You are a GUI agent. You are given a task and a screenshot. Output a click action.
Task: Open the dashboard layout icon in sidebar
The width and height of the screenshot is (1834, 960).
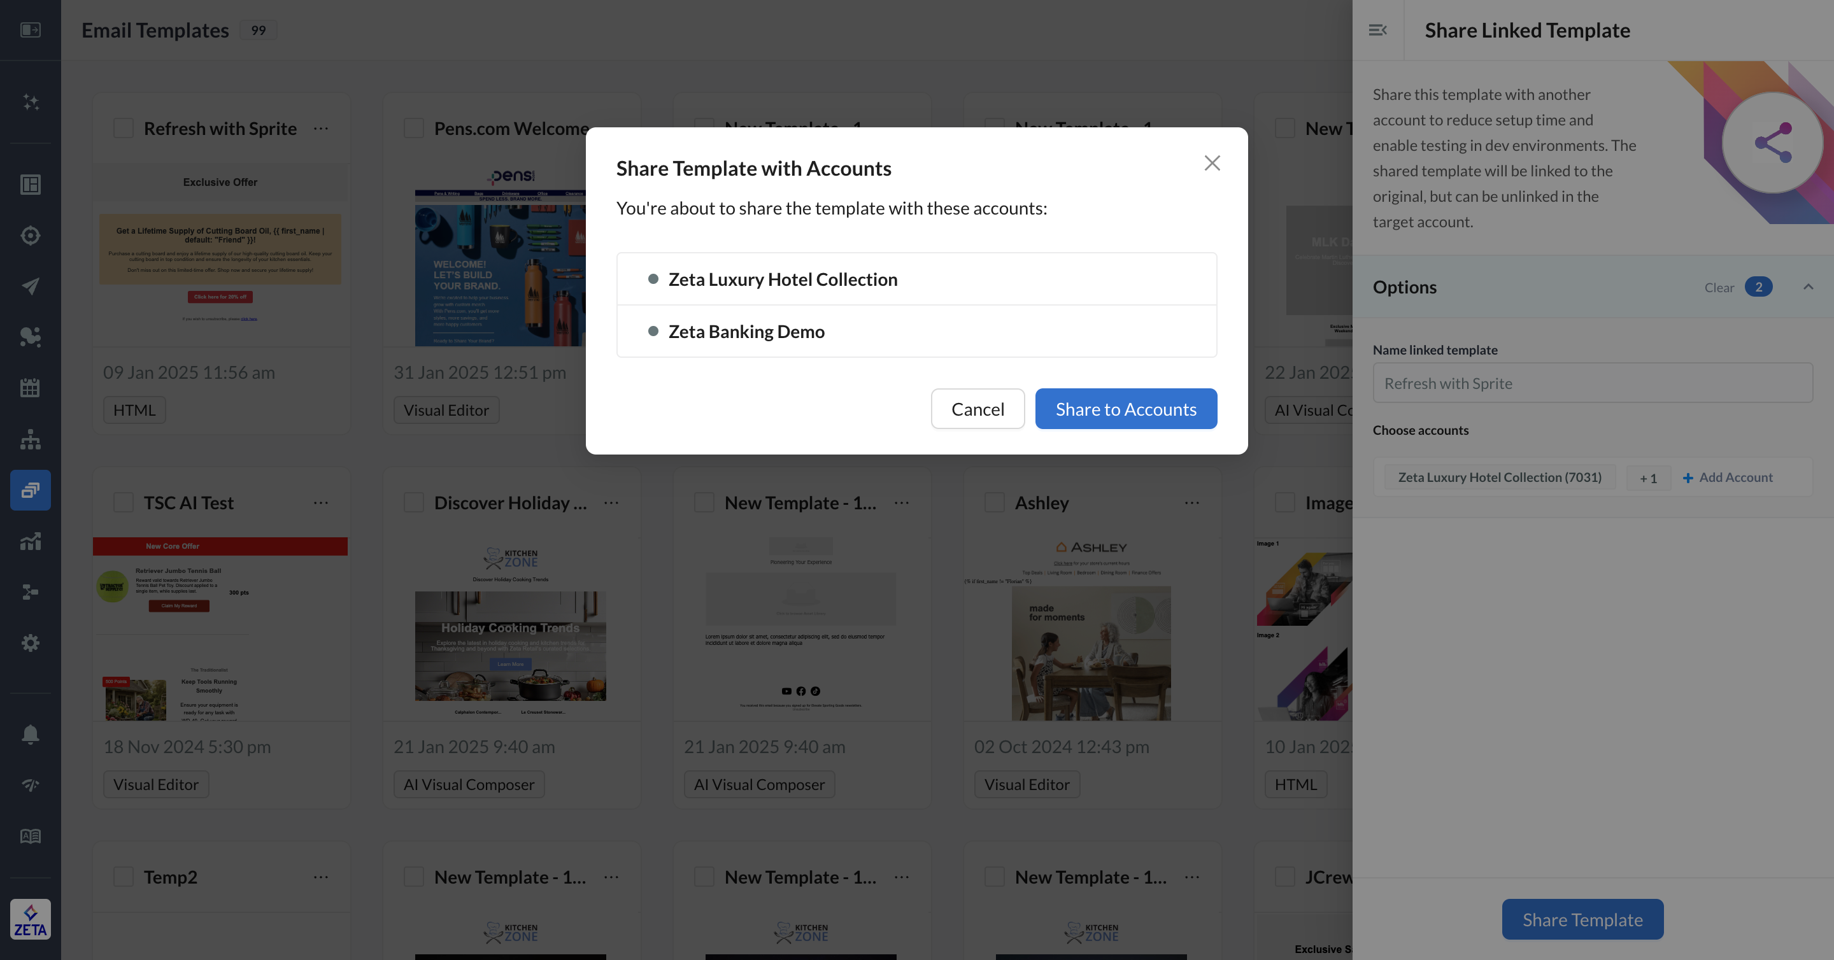coord(30,185)
